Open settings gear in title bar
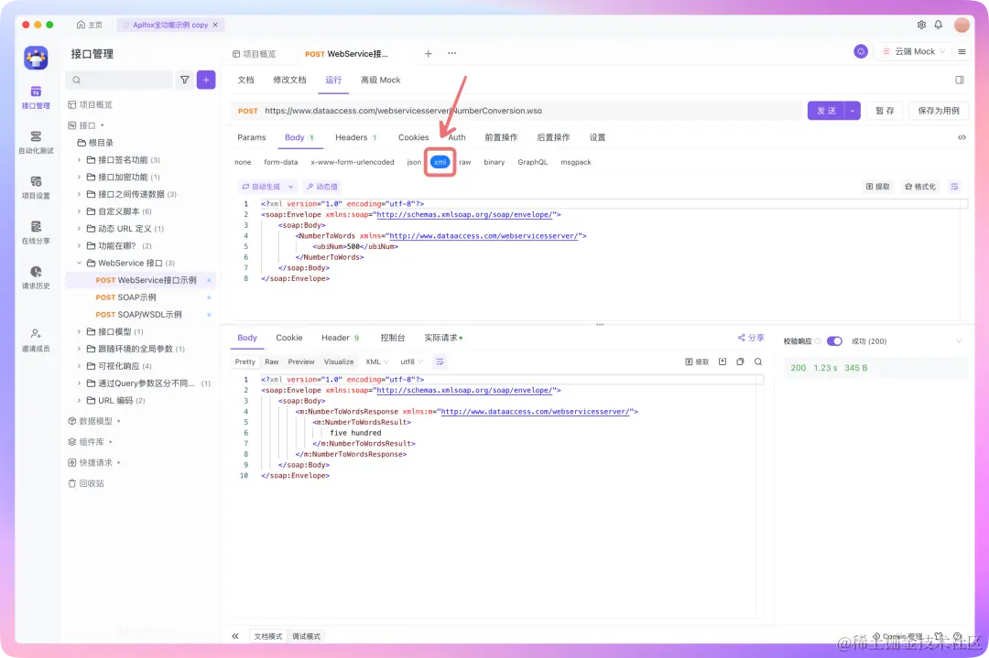The width and height of the screenshot is (989, 658). tap(921, 25)
